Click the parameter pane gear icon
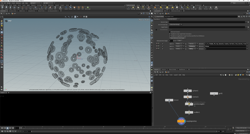This screenshot has height=134, width=250. coord(239,16)
